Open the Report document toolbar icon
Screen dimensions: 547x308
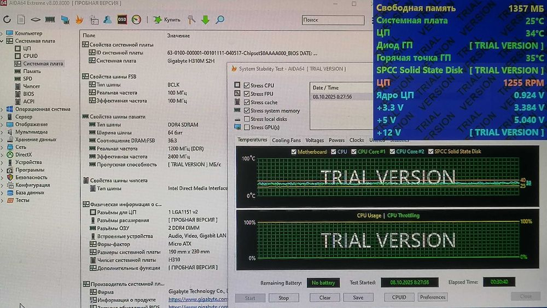(x=21, y=20)
